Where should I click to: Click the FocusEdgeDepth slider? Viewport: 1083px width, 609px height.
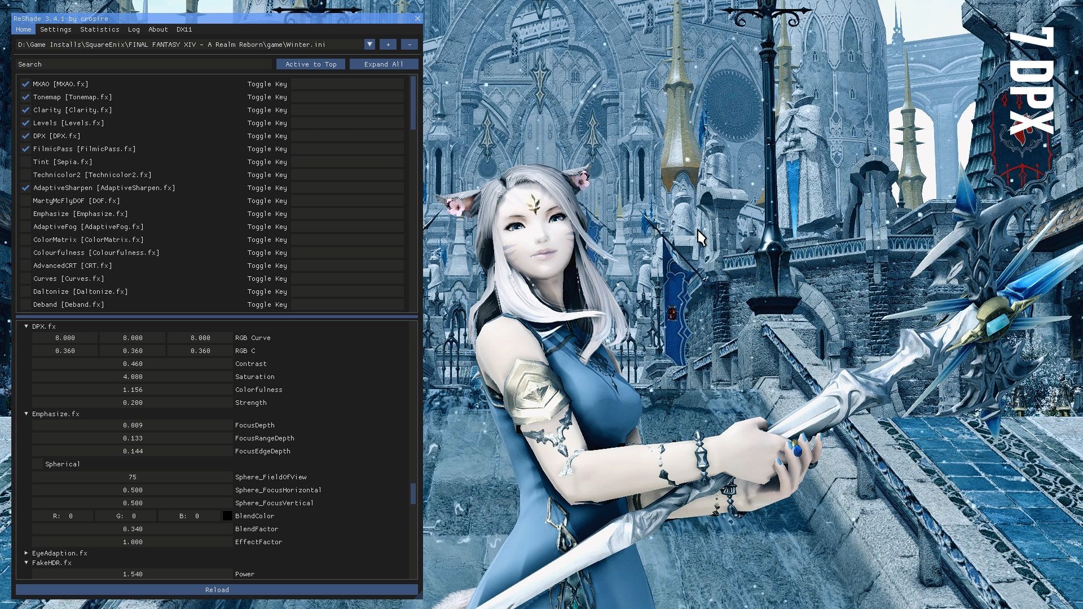point(133,451)
